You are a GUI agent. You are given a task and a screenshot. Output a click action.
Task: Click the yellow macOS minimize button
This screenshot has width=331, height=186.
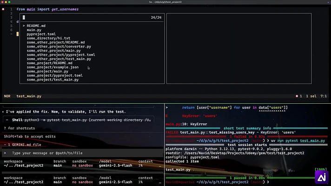tap(6, 2)
